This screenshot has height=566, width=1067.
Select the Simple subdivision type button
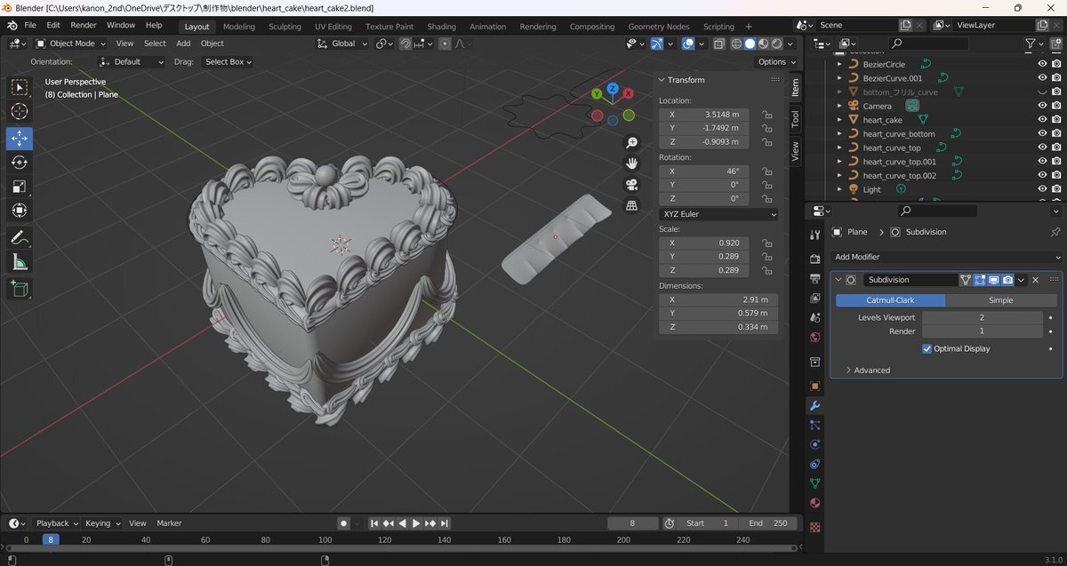[x=1000, y=300]
